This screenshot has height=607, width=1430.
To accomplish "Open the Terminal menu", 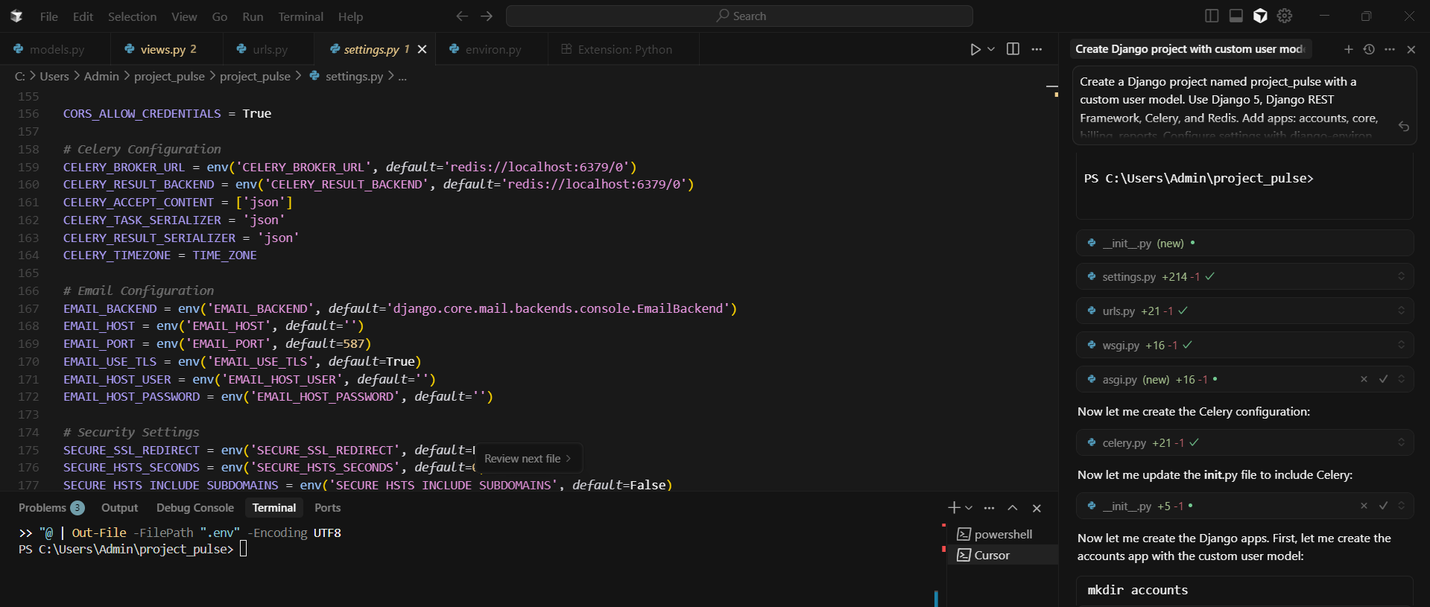I will pos(300,16).
